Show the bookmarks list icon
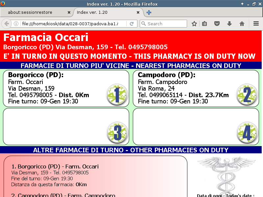The image size is (263, 197). coord(204,24)
